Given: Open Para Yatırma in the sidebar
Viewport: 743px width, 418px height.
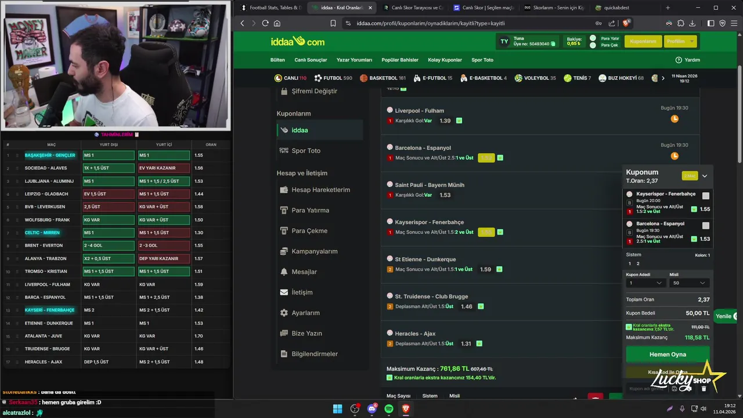Looking at the screenshot, I should (x=310, y=210).
